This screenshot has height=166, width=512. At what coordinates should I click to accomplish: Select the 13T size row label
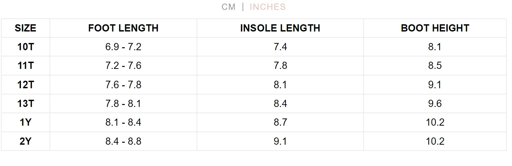click(x=26, y=104)
